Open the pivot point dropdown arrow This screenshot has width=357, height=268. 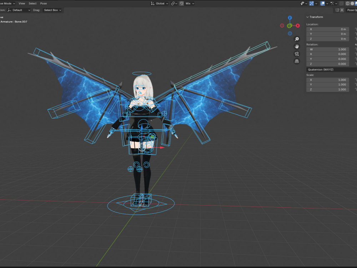point(176,4)
